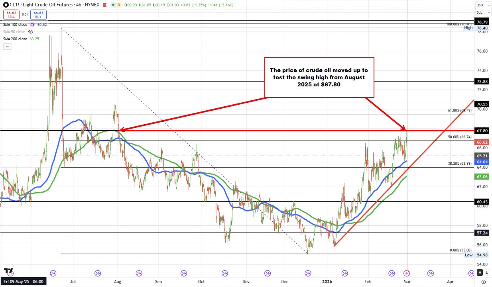Click the red flag icon in the chart legend

point(104,4)
